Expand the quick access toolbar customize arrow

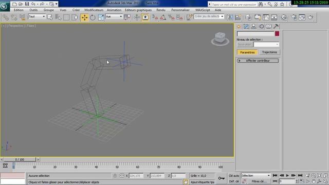56,4
